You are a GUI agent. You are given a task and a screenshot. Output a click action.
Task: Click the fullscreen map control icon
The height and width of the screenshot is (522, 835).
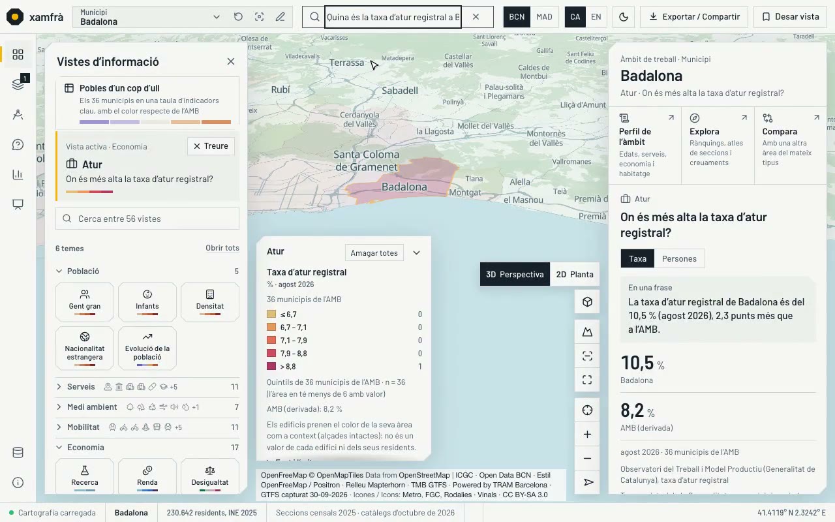coord(587,380)
